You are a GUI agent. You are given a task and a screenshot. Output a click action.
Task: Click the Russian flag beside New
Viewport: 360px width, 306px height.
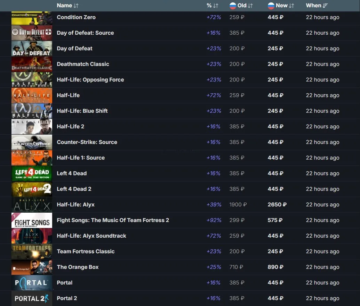pos(271,6)
